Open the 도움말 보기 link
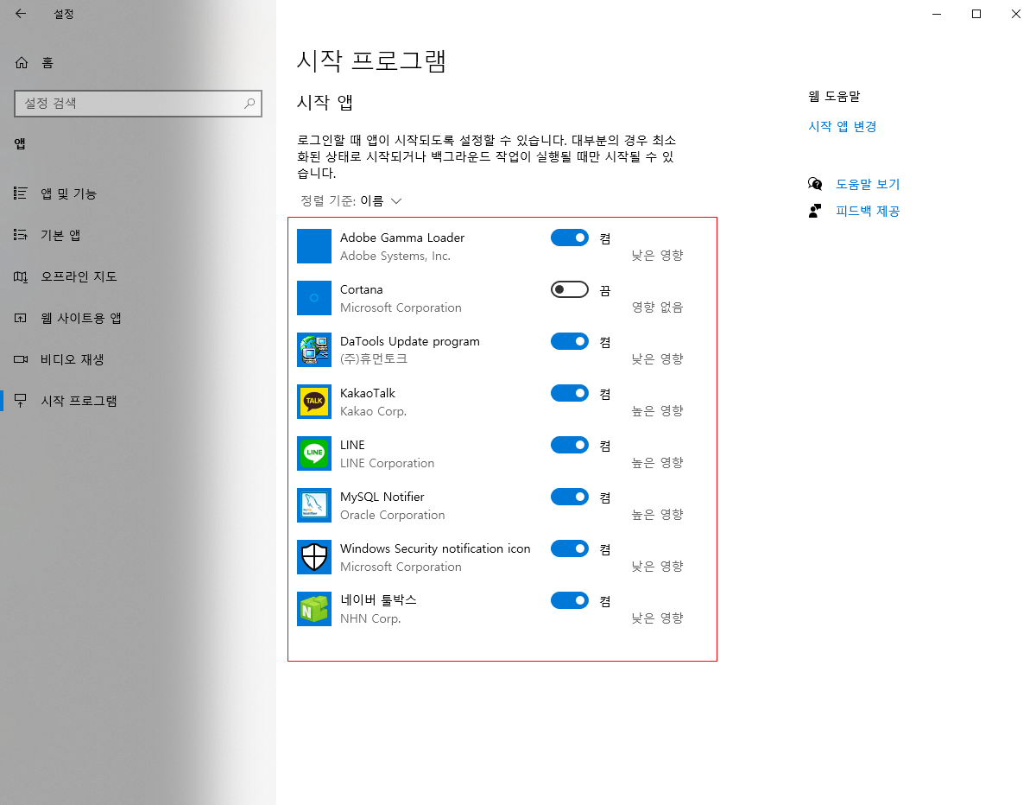1036x805 pixels. pos(868,184)
